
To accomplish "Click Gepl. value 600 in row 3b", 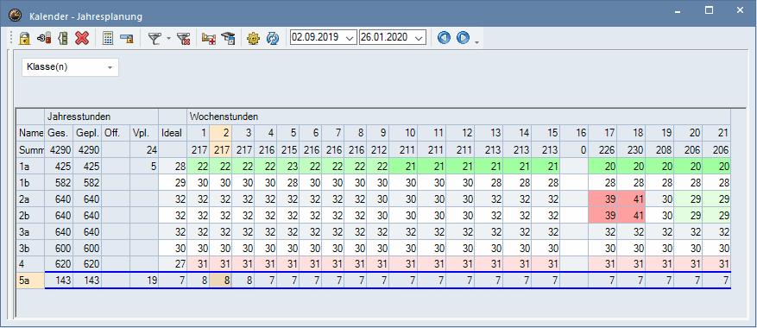I will 87,249.
